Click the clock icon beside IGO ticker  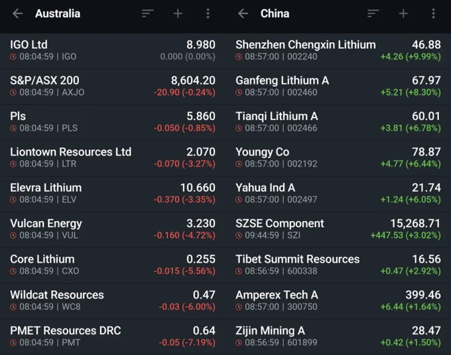[x=13, y=56]
